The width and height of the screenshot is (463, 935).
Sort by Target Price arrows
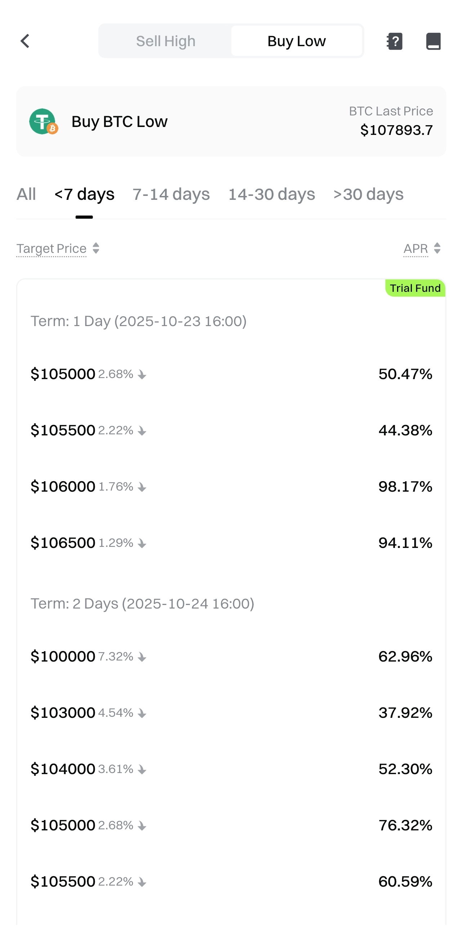point(96,249)
